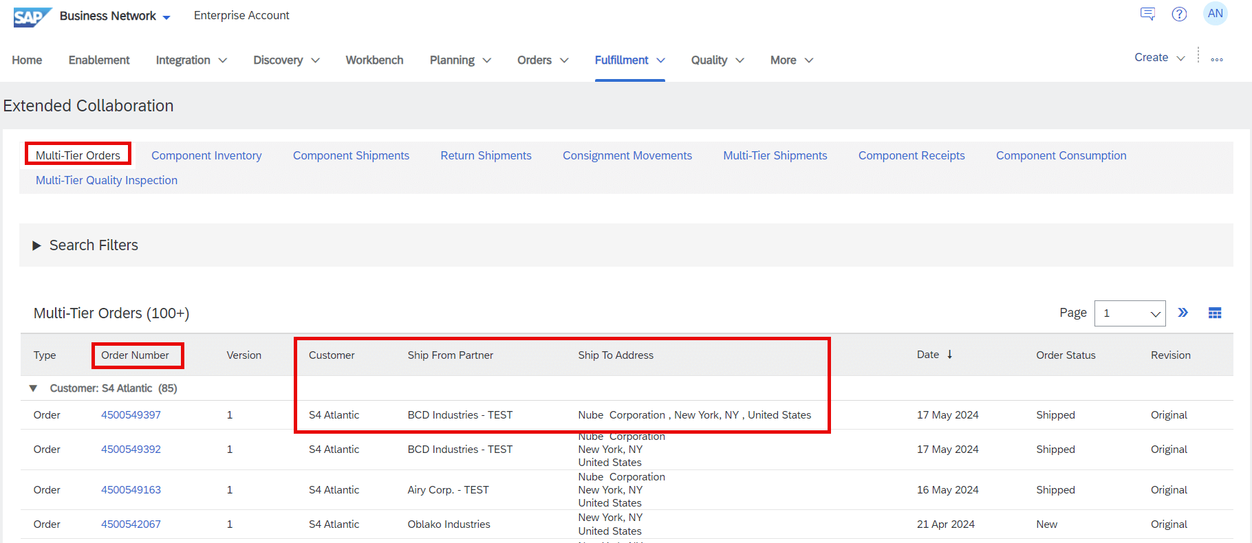
Task: Open the table column settings icon
Action: 1215,313
